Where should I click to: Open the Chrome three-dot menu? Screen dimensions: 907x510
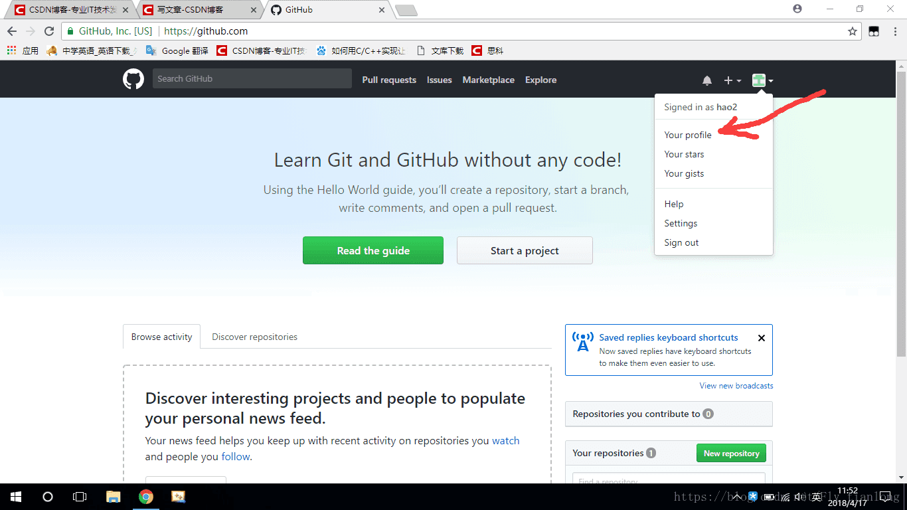[894, 31]
